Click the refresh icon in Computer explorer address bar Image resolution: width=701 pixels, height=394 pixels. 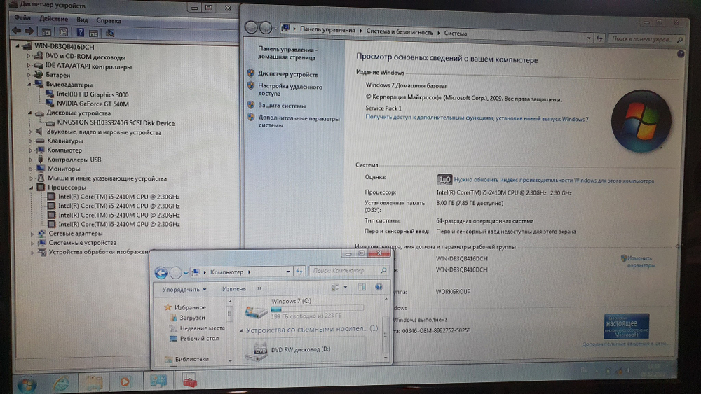pyautogui.click(x=299, y=271)
